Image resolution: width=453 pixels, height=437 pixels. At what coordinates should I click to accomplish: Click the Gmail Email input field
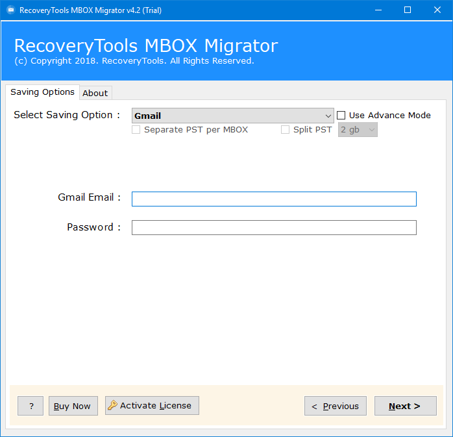[274, 199]
